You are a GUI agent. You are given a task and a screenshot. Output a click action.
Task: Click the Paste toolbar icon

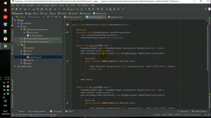[42, 9]
